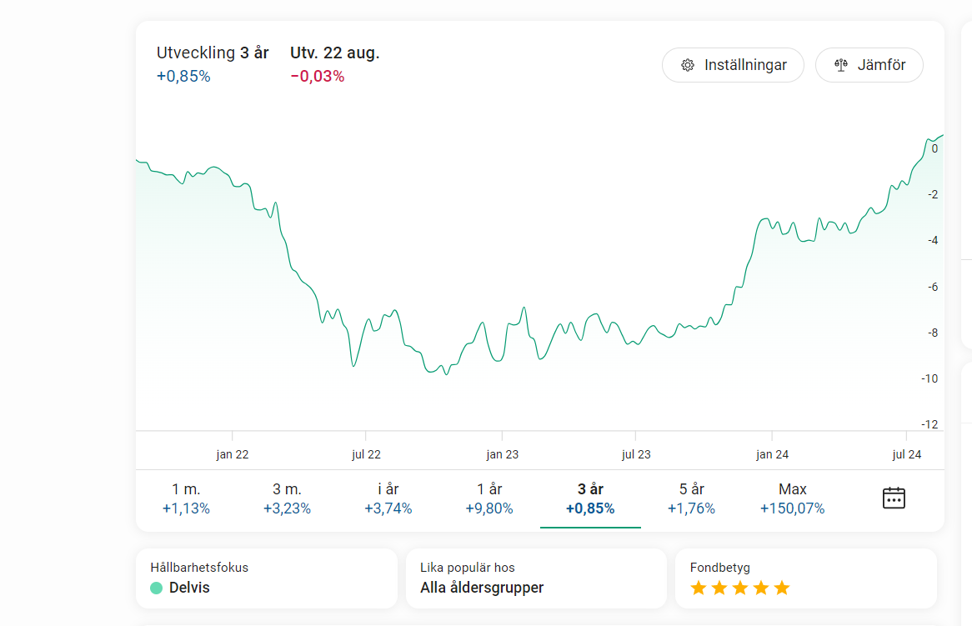972x626 pixels.
Task: Choose the 5 år period tab
Action: [x=691, y=498]
